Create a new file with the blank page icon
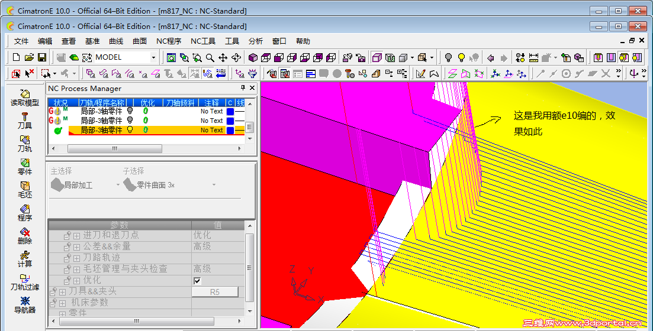 (16, 57)
